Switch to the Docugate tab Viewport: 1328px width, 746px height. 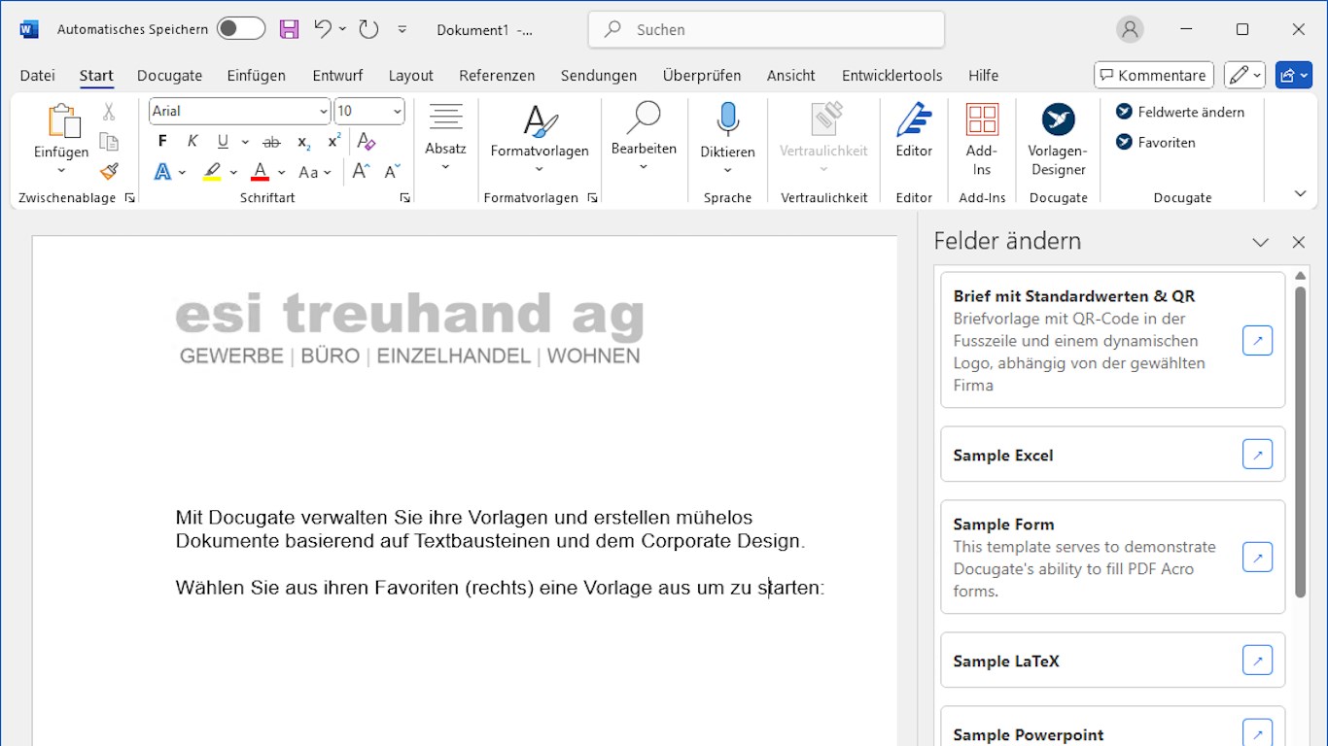169,75
